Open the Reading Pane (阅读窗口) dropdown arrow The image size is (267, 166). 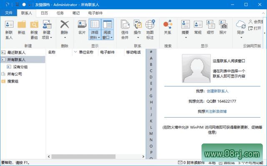111,38
